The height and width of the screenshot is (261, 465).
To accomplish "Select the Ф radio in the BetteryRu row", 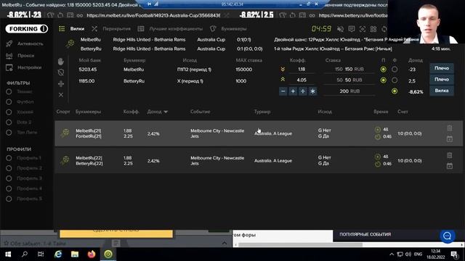I will tap(395, 80).
